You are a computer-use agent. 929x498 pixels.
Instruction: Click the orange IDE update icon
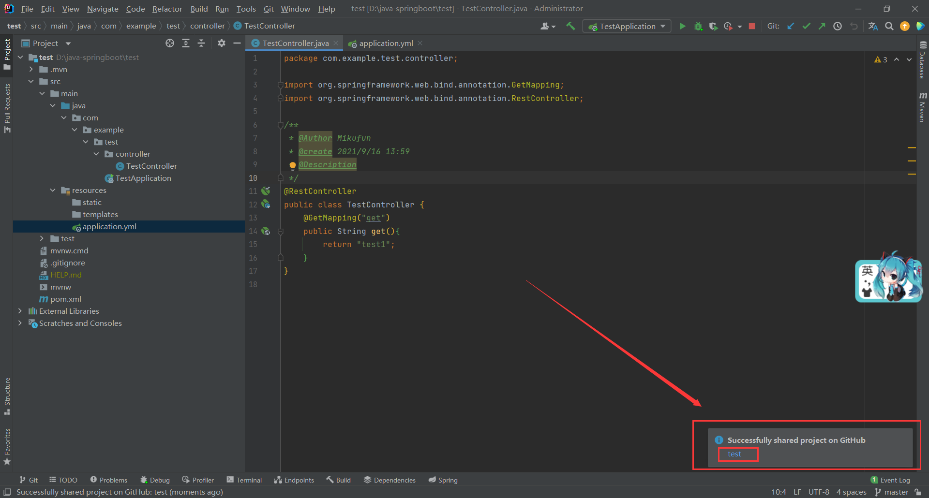[x=905, y=26]
